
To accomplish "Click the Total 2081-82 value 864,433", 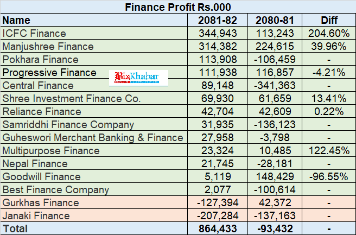I will click(x=218, y=228).
